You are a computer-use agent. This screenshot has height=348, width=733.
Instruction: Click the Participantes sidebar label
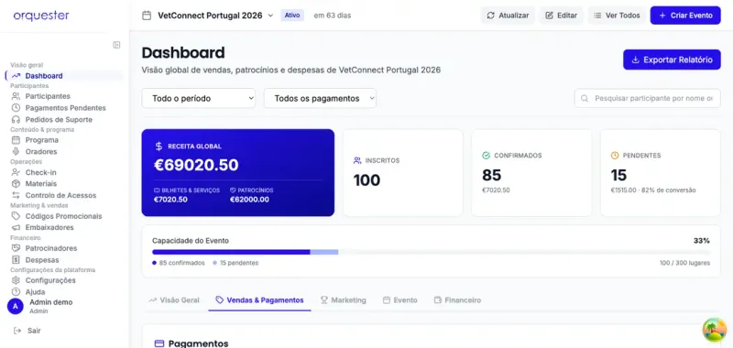(x=48, y=96)
